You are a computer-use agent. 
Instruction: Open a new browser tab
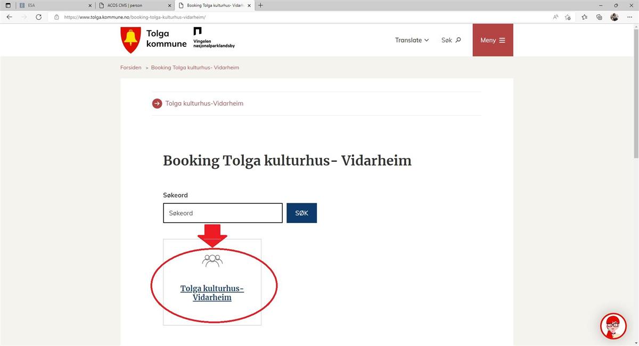coord(260,5)
